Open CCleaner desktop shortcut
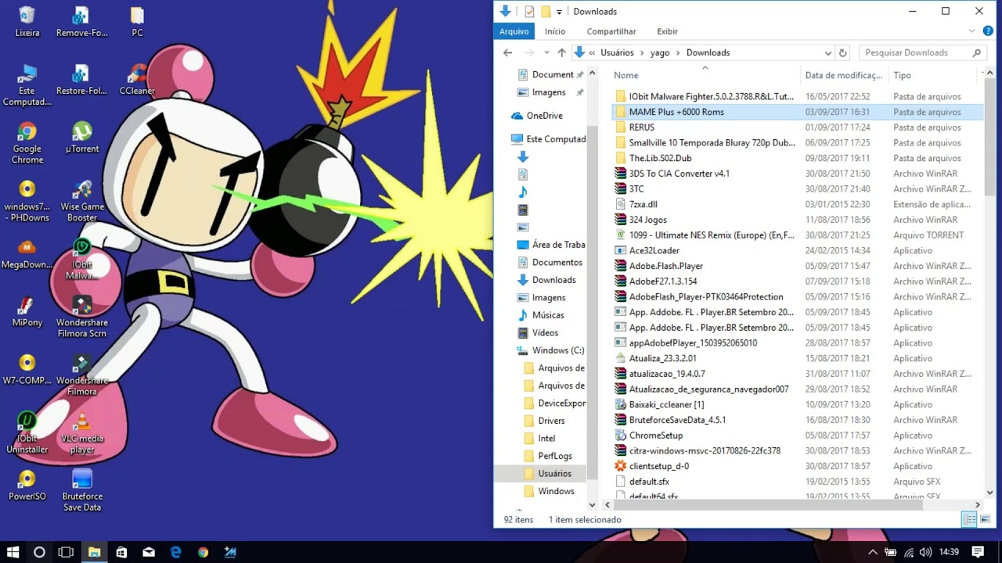The image size is (1002, 563). point(137,79)
